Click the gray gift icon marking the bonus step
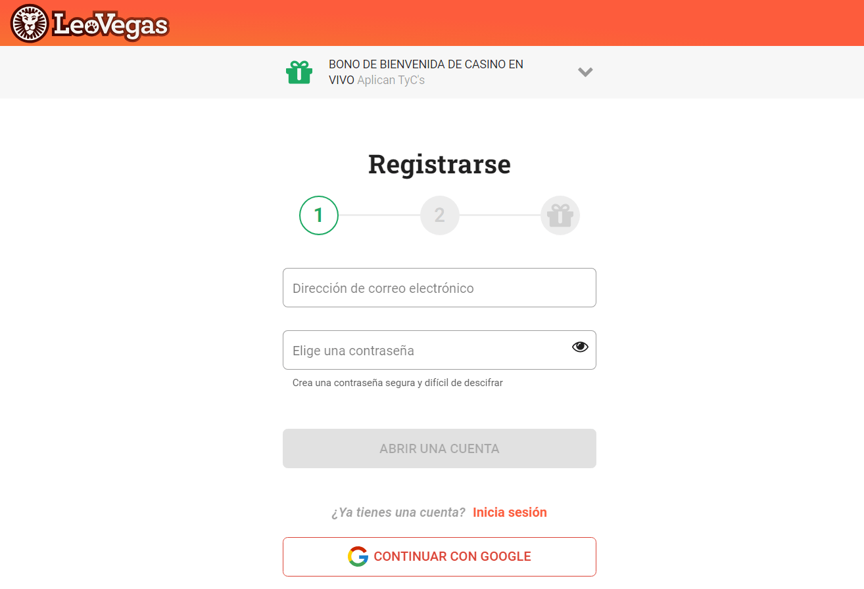 560,215
